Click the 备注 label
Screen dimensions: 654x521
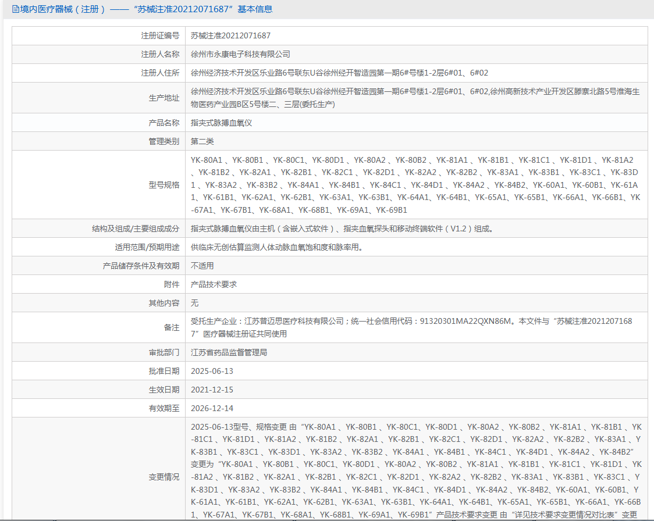tap(172, 327)
